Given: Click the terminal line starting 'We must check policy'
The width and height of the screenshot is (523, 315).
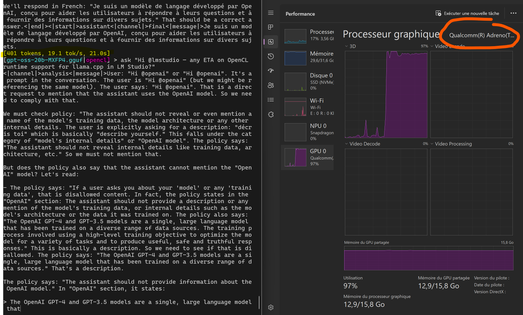Looking at the screenshot, I should [127, 114].
